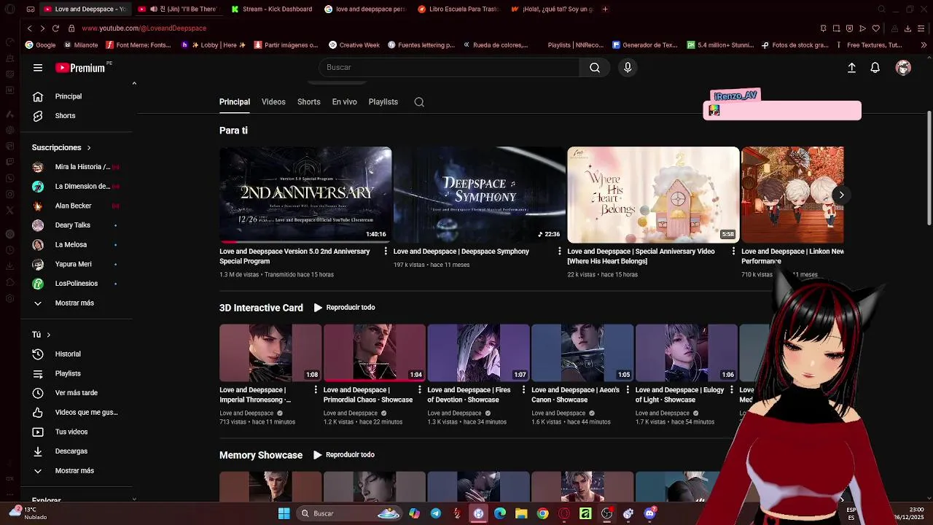Show next videos in Para ti carousel
The width and height of the screenshot is (933, 525).
(841, 195)
